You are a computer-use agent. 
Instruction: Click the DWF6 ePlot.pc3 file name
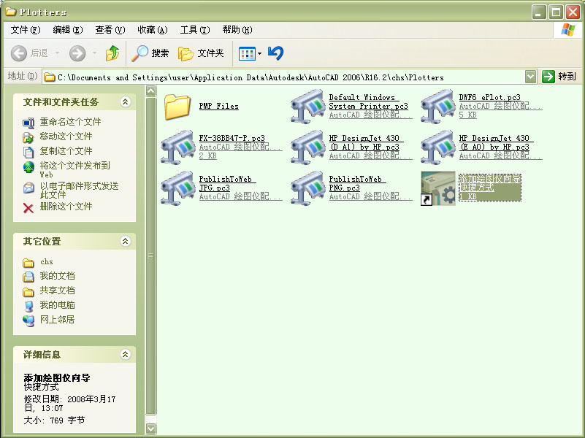coord(489,97)
